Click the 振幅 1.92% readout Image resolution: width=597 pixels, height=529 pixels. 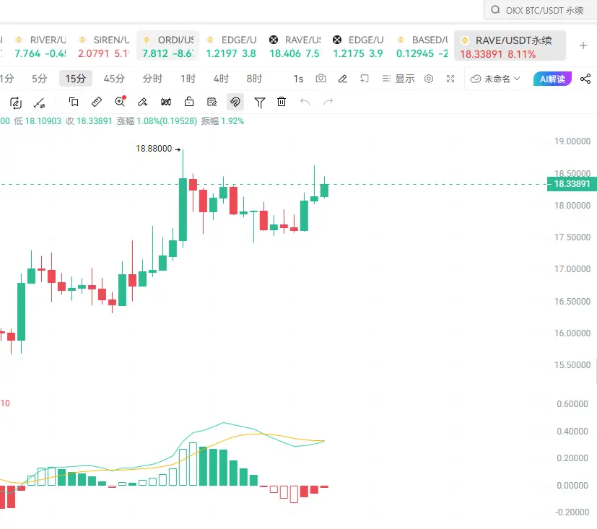(x=223, y=121)
